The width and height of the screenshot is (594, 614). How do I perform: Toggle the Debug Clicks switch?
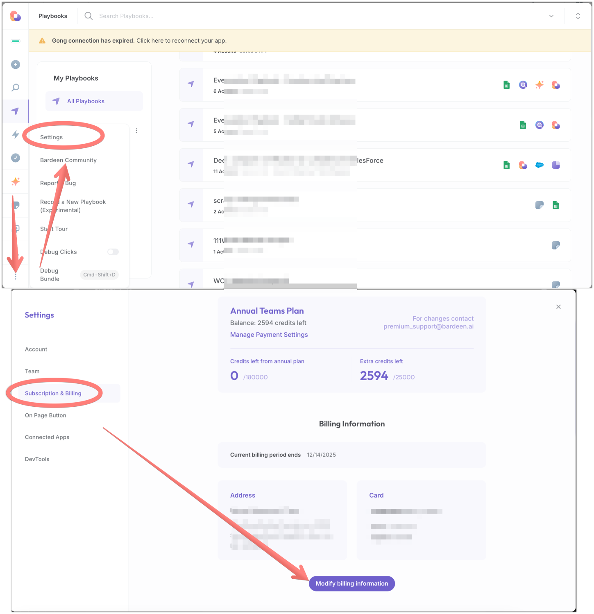113,252
